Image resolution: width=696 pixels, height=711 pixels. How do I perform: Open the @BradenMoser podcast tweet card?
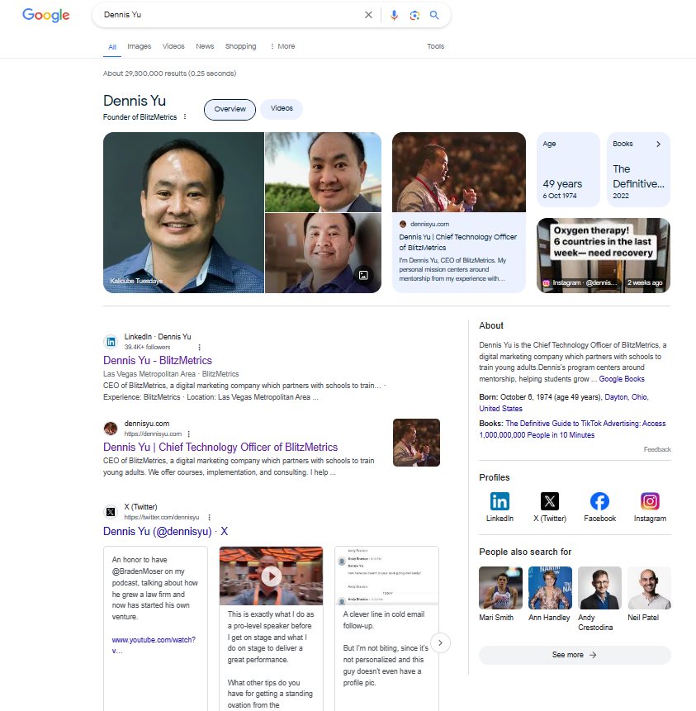155,628
